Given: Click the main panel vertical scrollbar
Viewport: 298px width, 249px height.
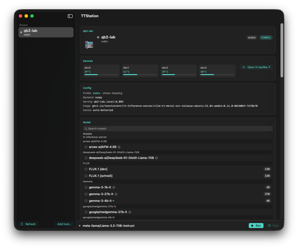Looking at the screenshot, I should (282, 50).
